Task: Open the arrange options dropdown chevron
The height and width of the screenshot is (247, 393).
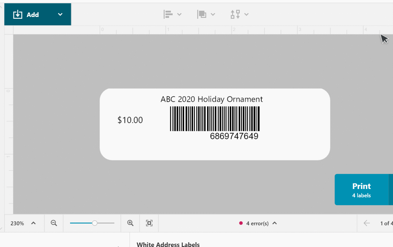Action: click(x=213, y=14)
